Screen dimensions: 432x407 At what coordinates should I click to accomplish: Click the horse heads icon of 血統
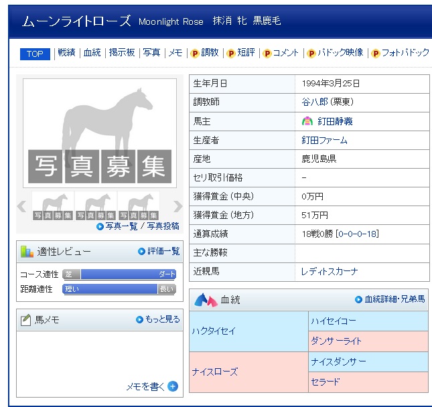(206, 300)
